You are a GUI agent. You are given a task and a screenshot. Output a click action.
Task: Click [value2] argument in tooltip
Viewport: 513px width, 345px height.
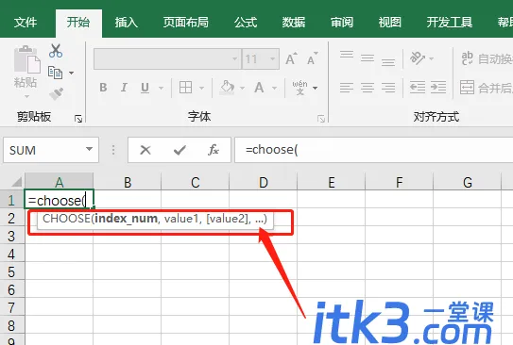pos(228,219)
